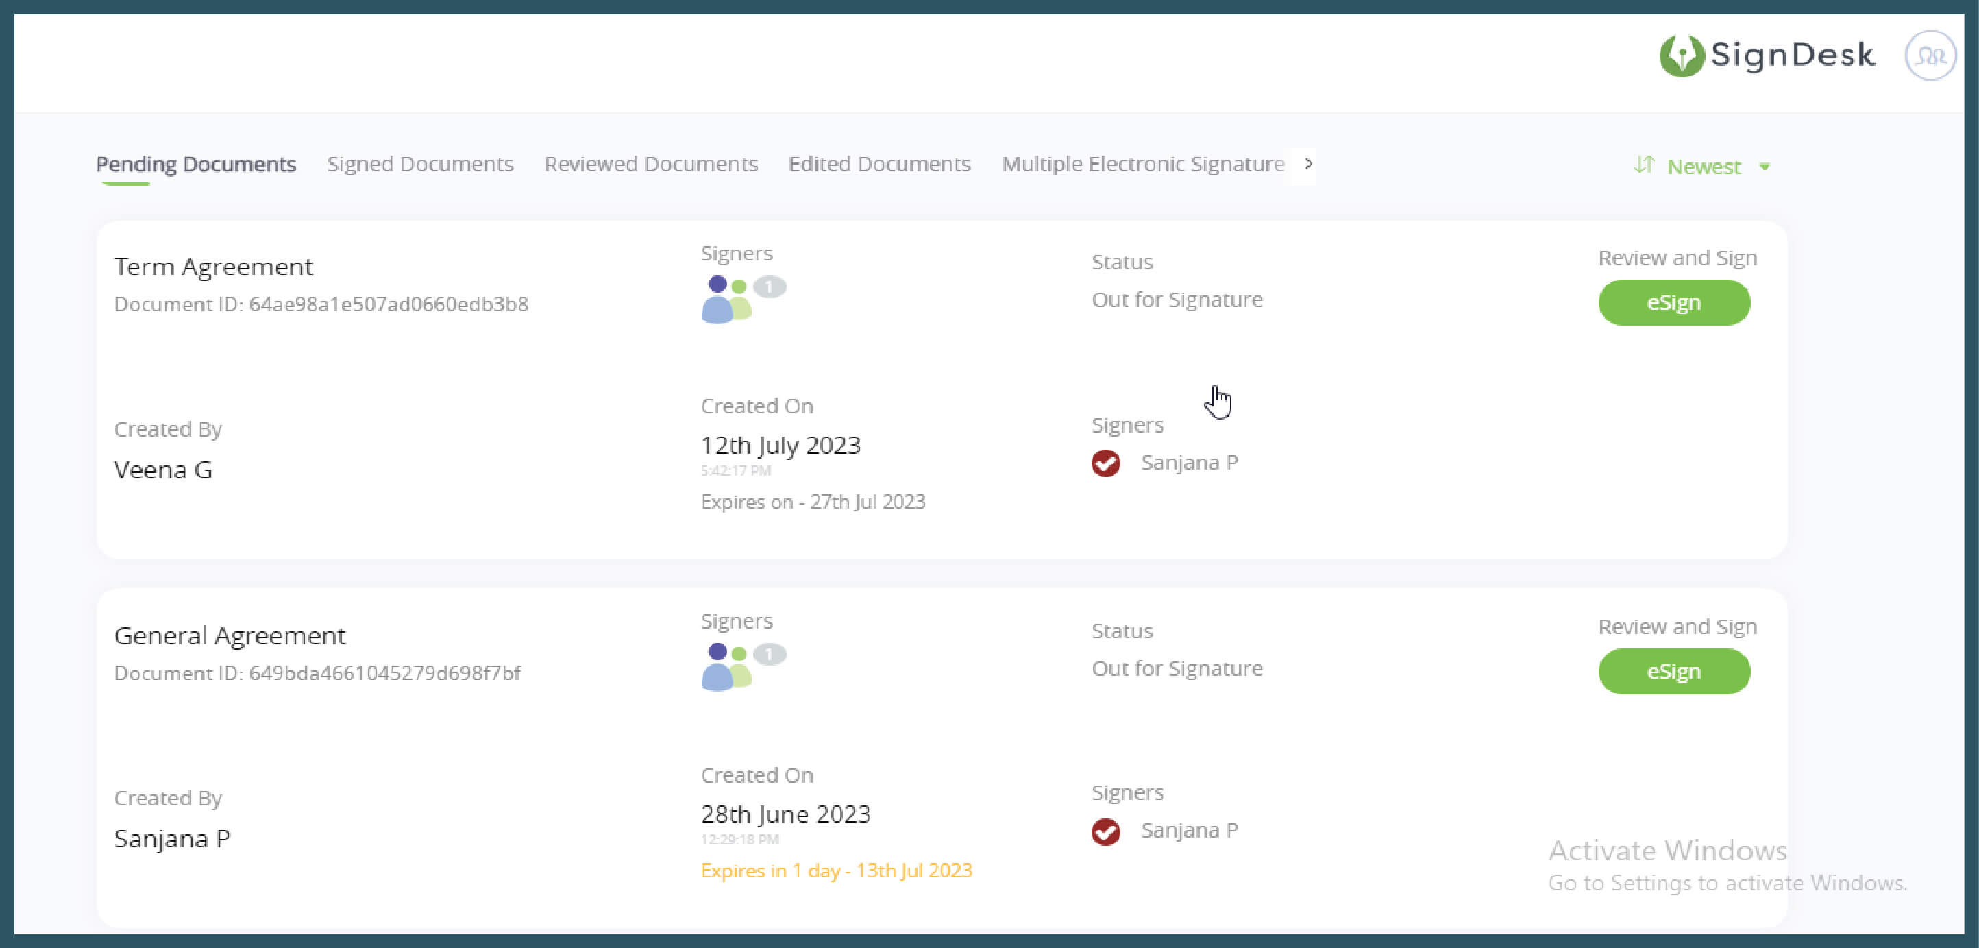Select the Edited Documents tab

pos(879,165)
